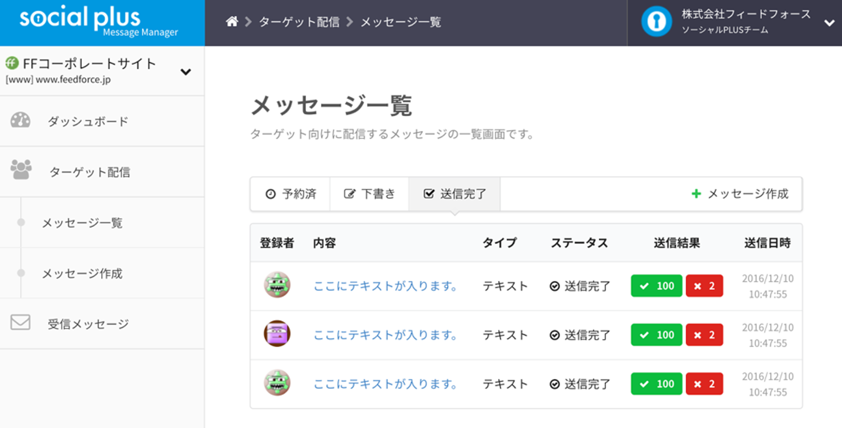842x428 pixels.
Task: Click the first row's registrant avatar
Action: click(277, 285)
